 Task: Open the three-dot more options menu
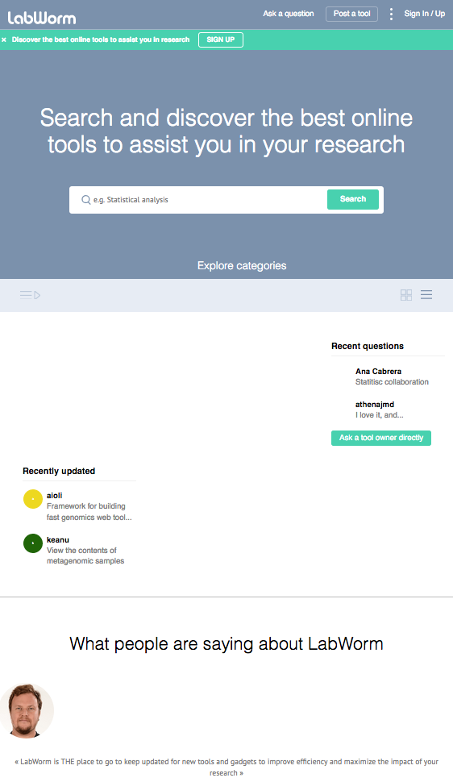pos(391,14)
